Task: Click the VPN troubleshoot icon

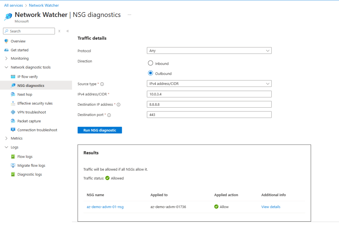Action: (13, 112)
